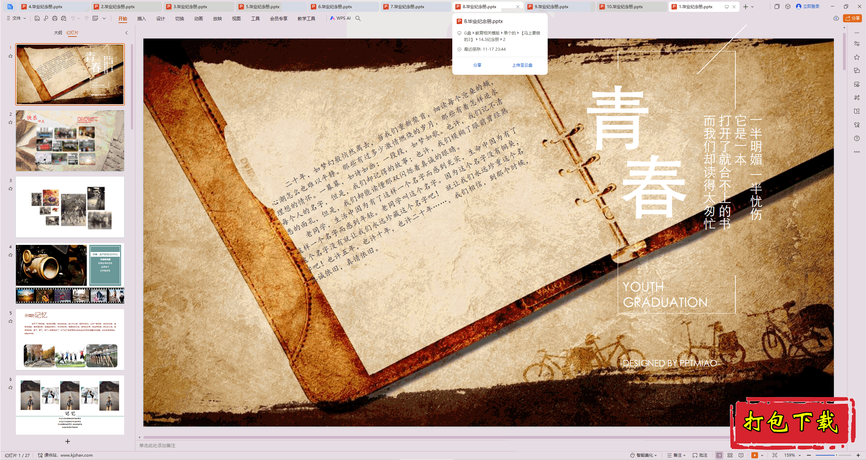The image size is (866, 460).
Task: Expand quick access toolbar customization arrow
Action: click(104, 18)
